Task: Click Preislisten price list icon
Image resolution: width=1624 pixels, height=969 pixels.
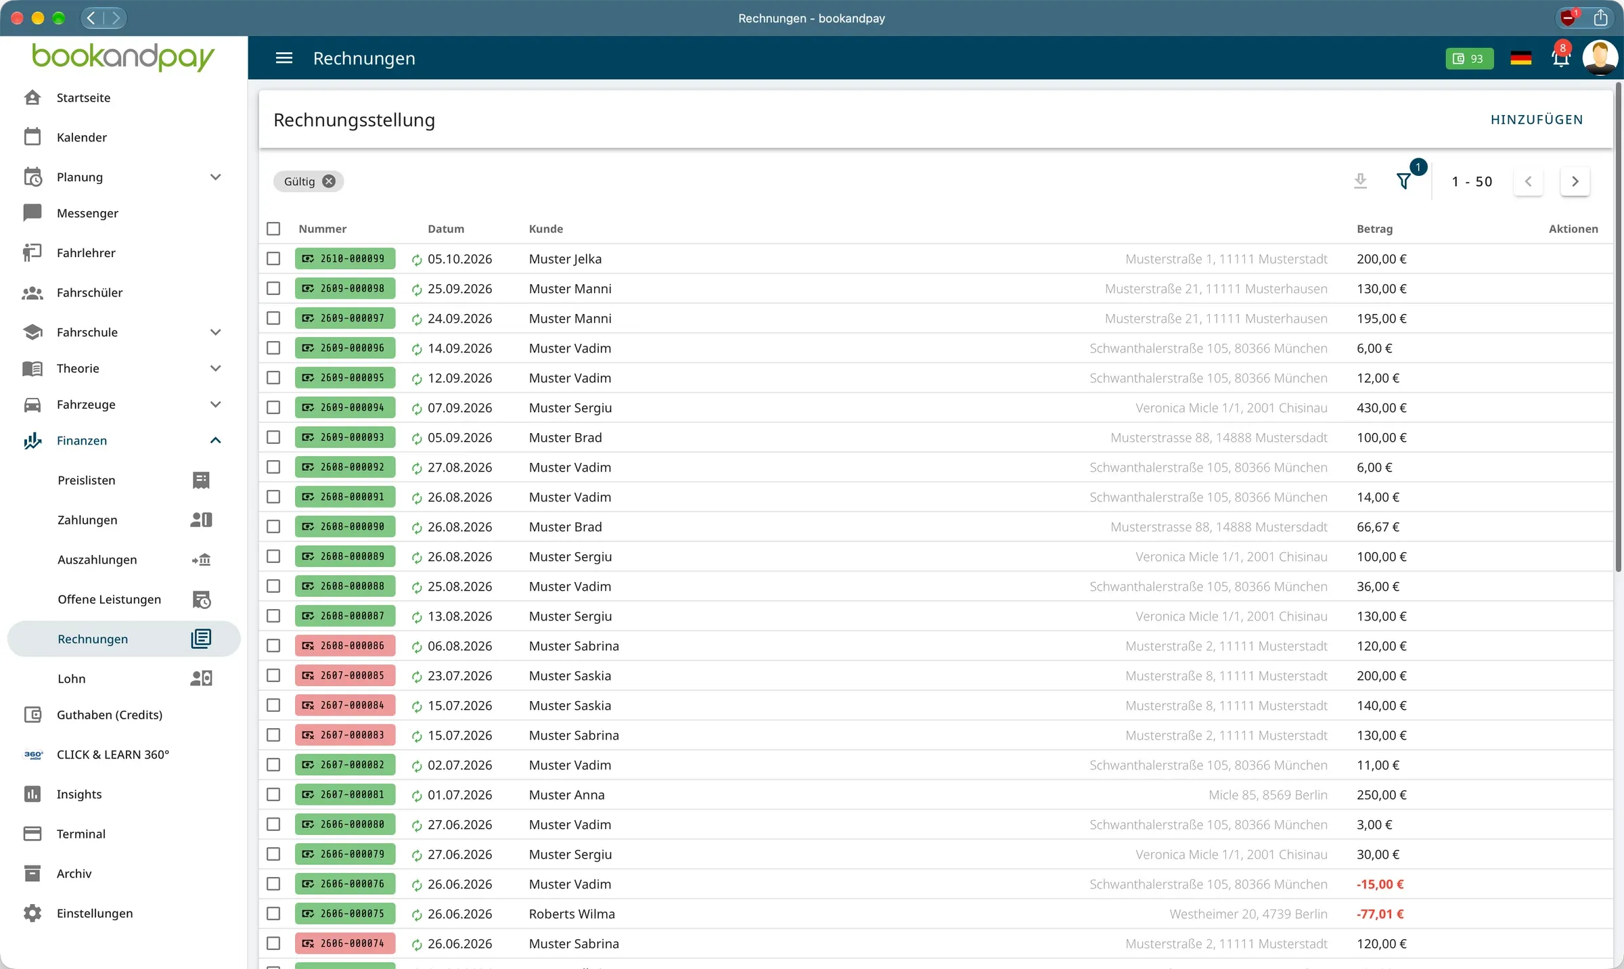Action: (201, 480)
